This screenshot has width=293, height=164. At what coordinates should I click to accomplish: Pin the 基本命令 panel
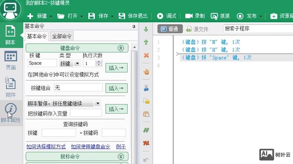134,27
